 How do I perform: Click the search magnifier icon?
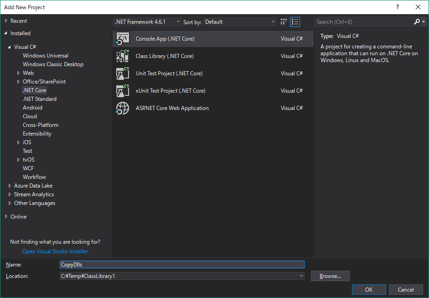click(417, 21)
